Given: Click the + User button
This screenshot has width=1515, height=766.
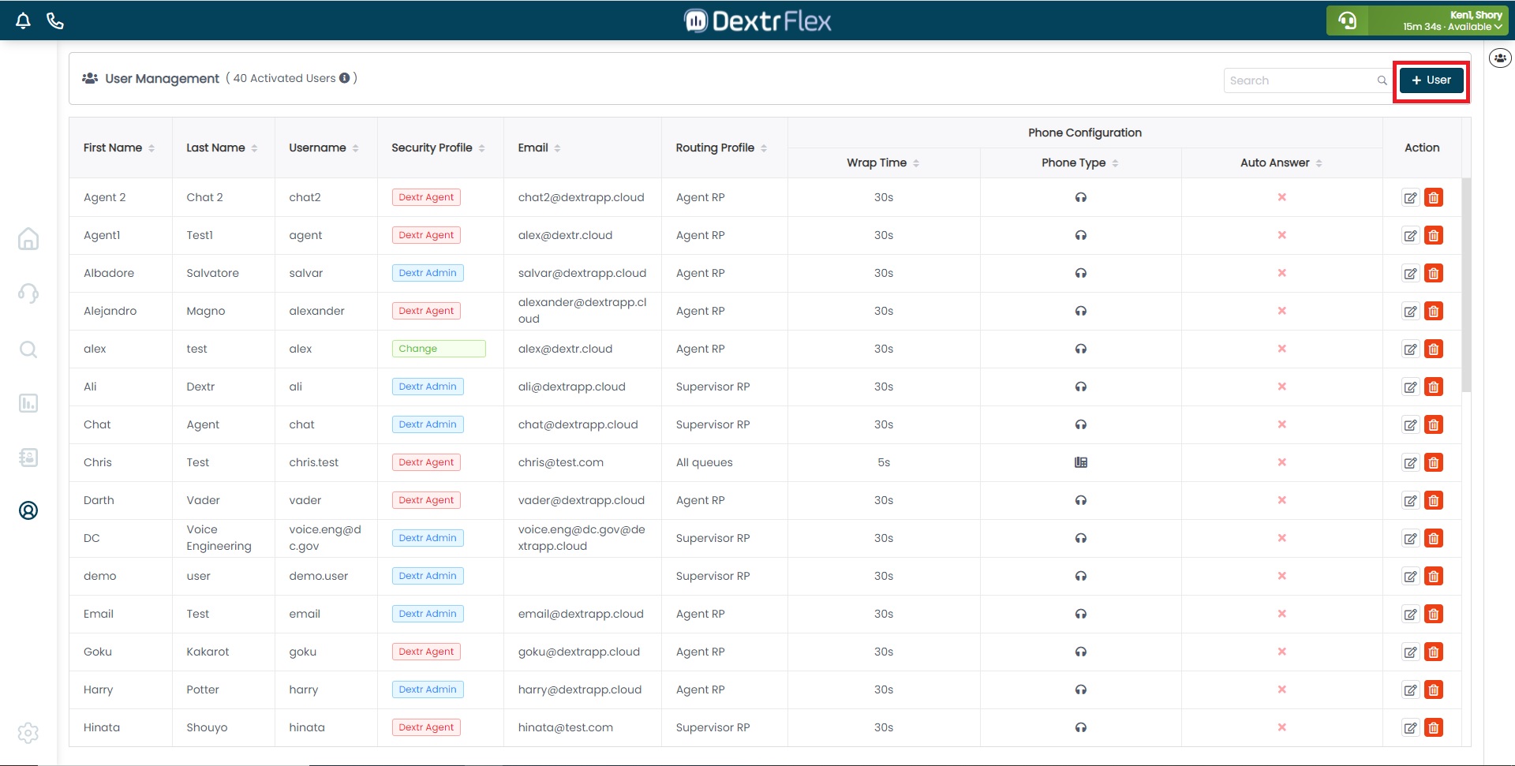Looking at the screenshot, I should pos(1431,80).
